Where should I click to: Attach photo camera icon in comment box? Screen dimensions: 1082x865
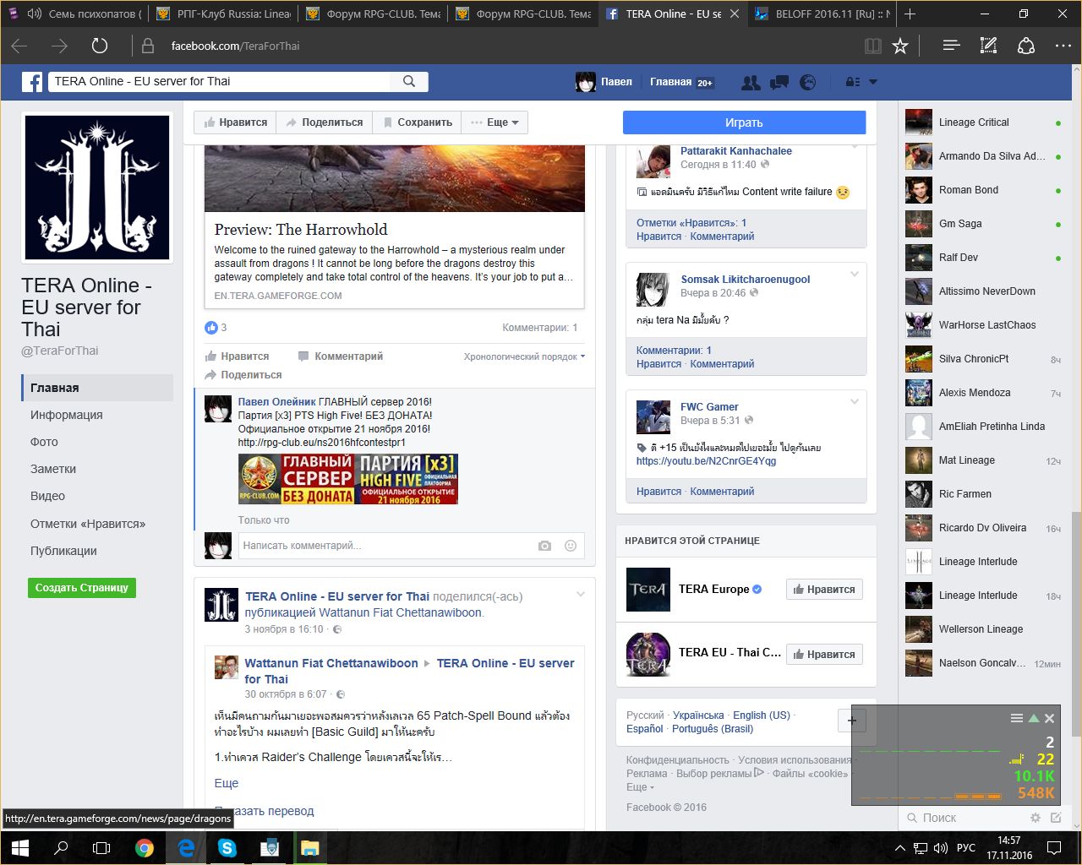tap(544, 546)
